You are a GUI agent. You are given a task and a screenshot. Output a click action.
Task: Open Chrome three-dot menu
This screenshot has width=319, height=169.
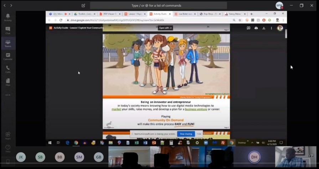click(x=283, y=20)
